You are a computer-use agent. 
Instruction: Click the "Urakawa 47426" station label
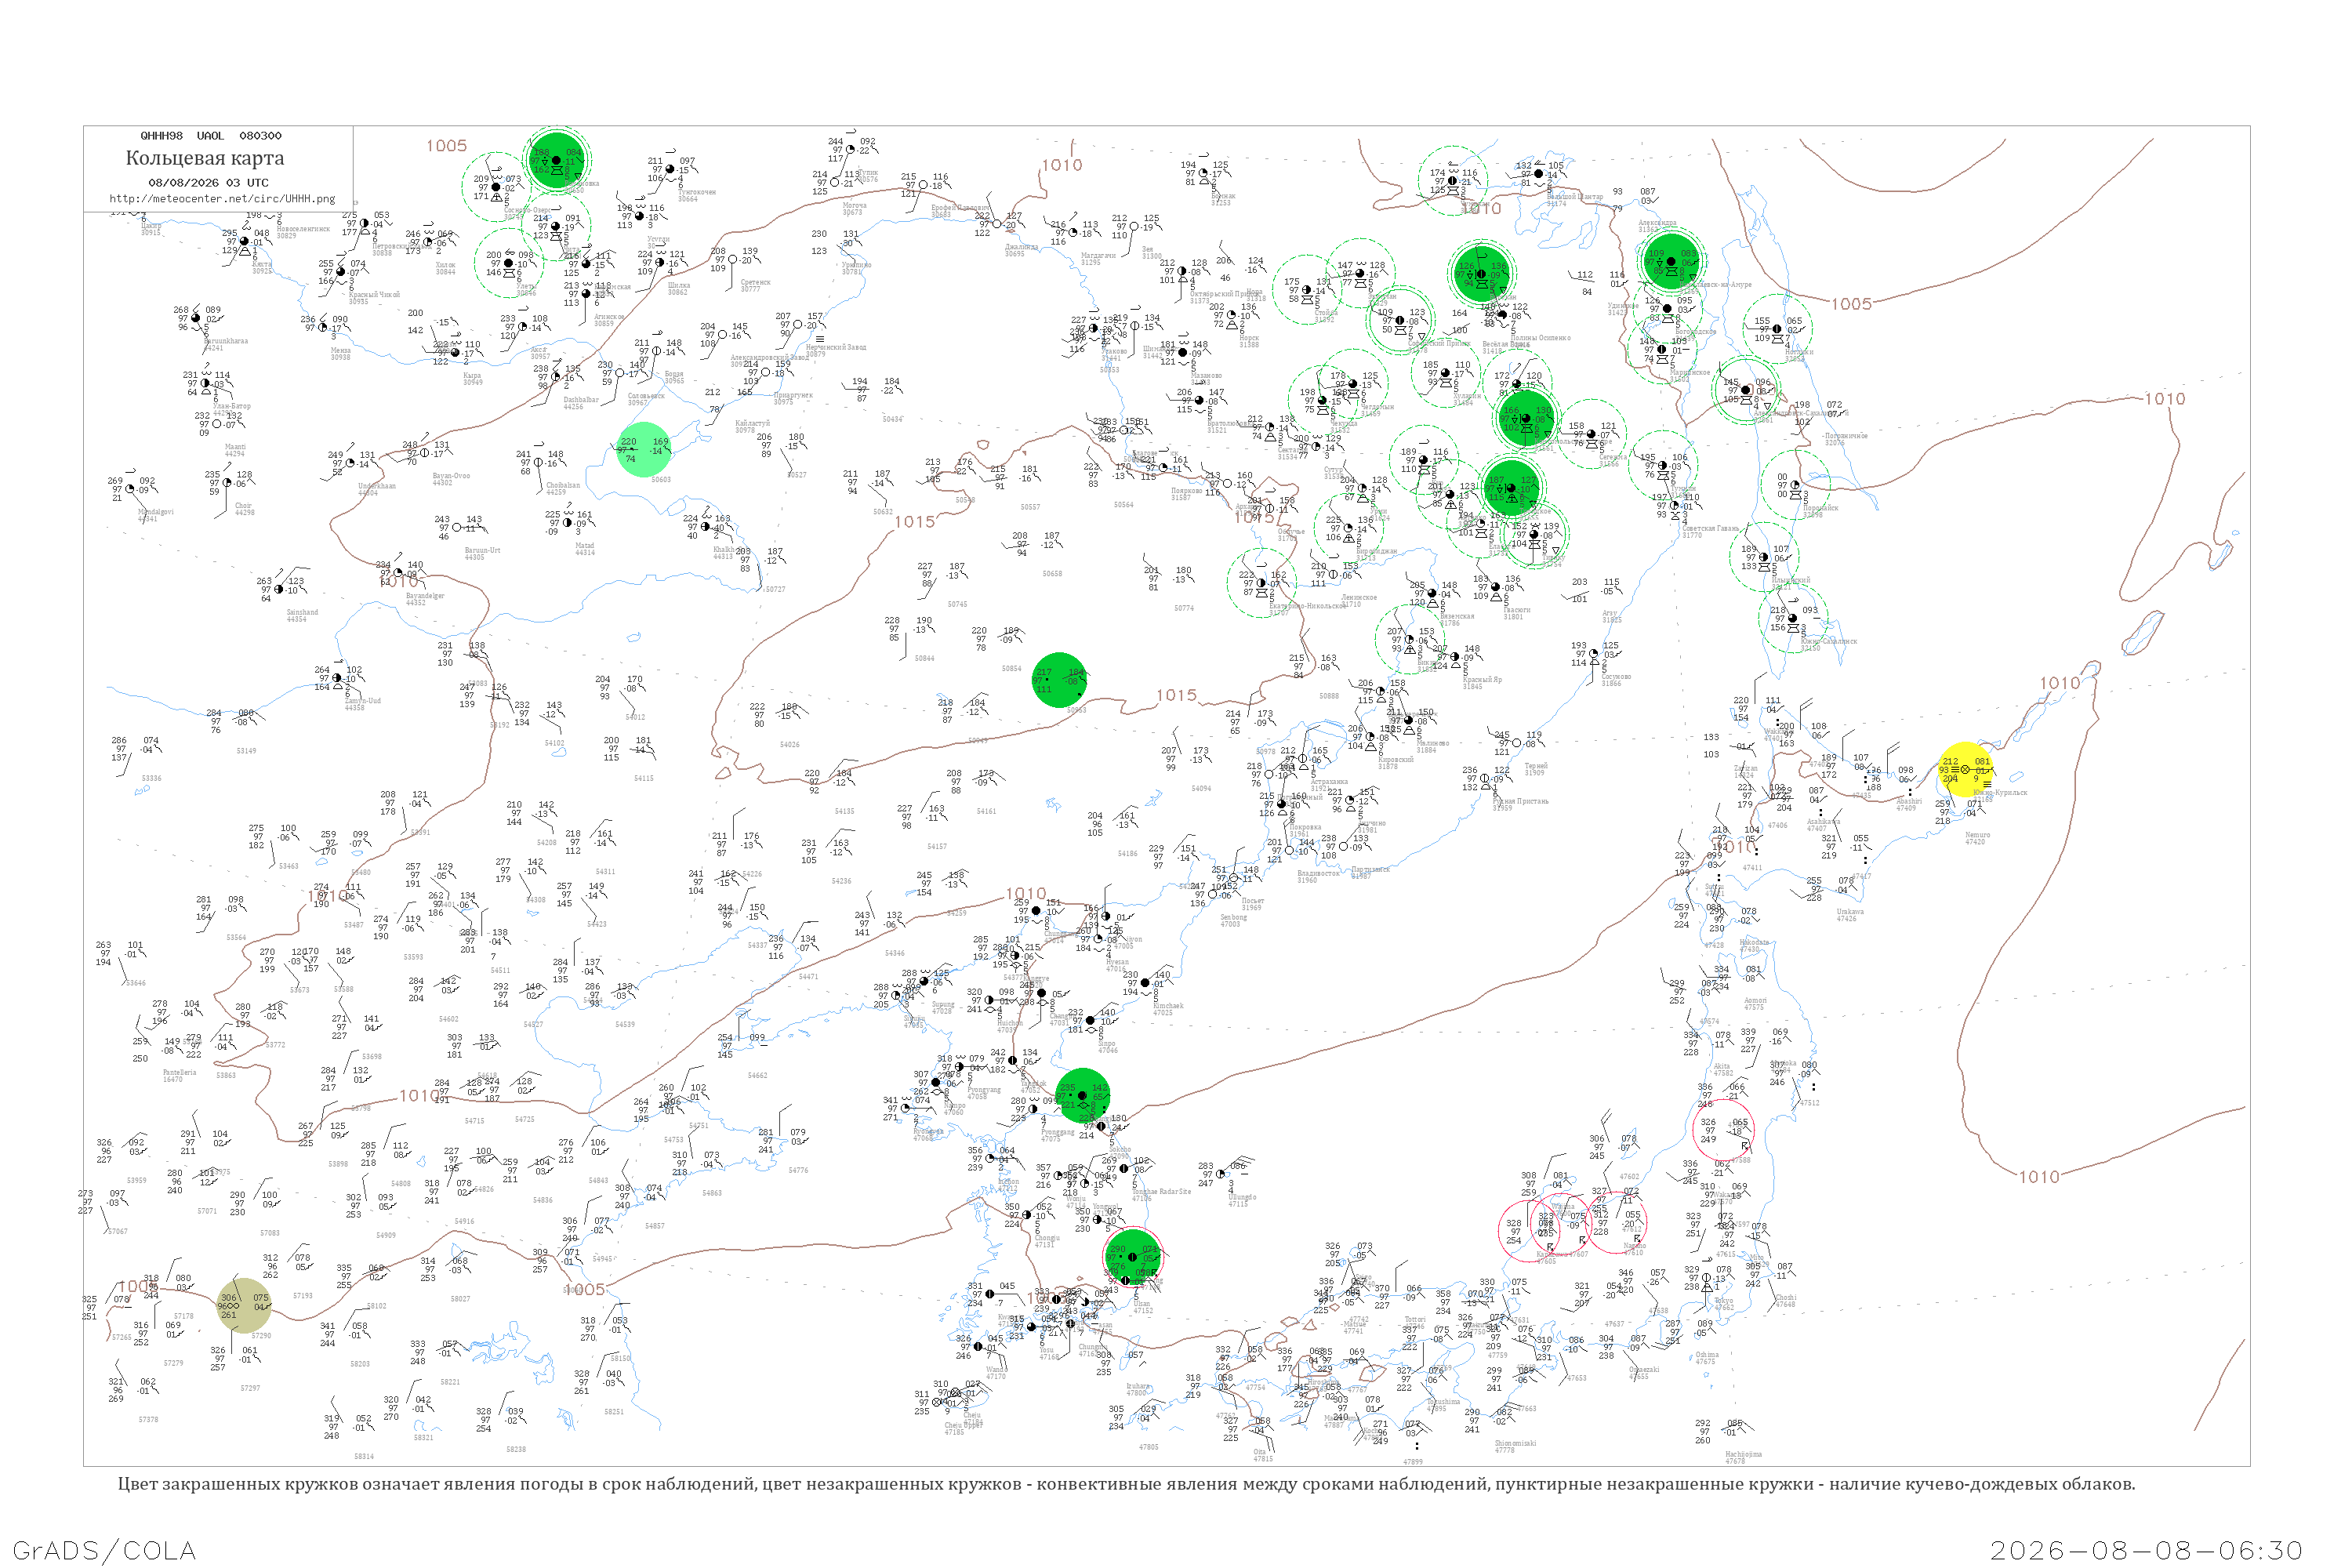pyautogui.click(x=1850, y=914)
